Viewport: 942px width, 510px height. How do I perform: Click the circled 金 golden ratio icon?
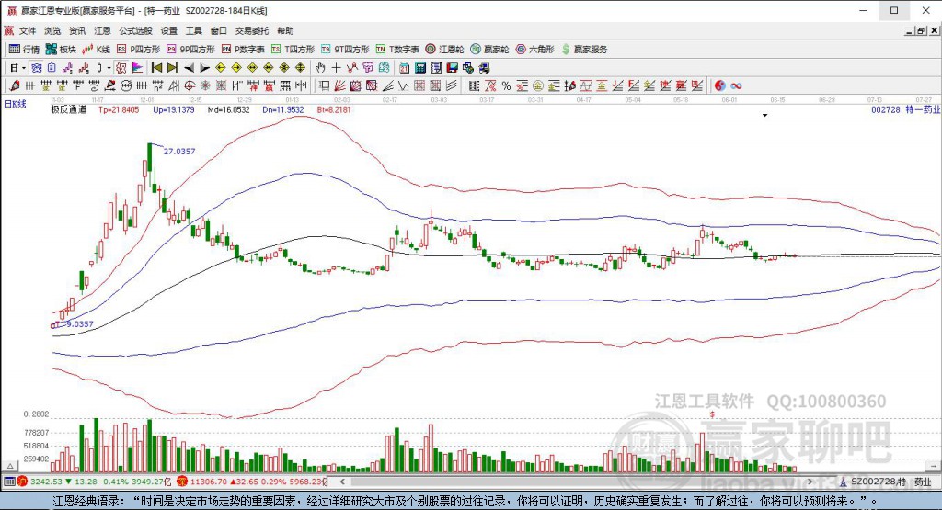538,85
